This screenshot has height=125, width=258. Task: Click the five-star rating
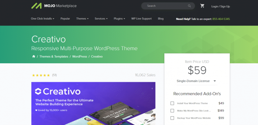coord(41,75)
